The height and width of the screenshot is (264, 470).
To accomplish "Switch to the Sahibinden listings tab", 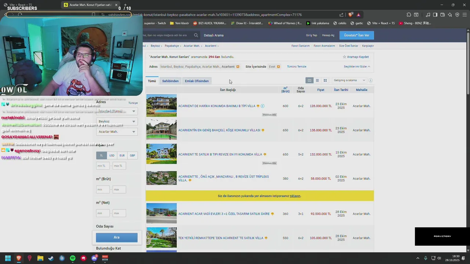I will click(x=170, y=81).
